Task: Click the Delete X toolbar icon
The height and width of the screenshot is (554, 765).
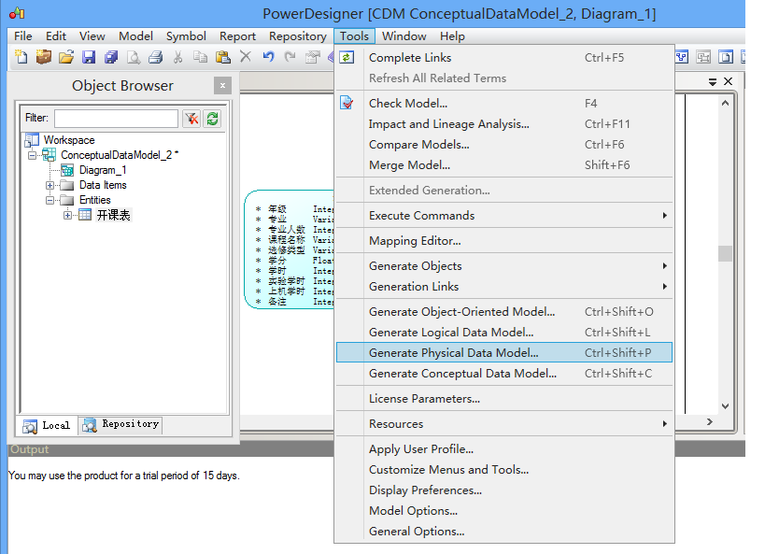Action: 246,57
